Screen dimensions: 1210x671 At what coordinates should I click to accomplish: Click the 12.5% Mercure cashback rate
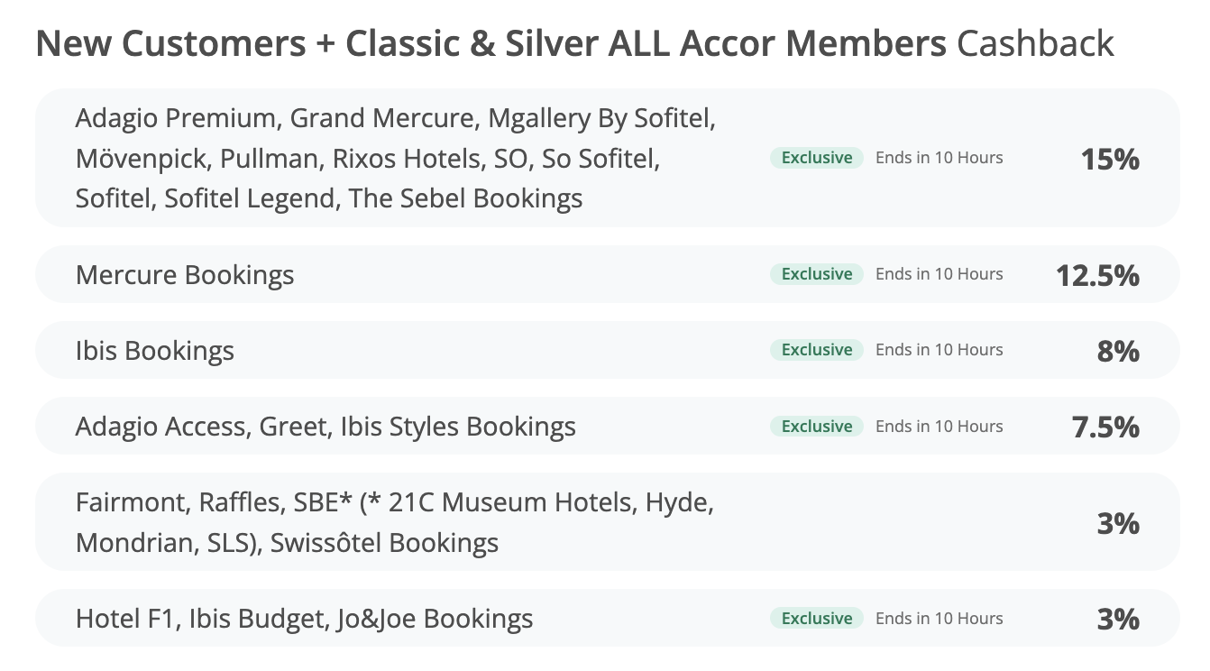(1097, 275)
